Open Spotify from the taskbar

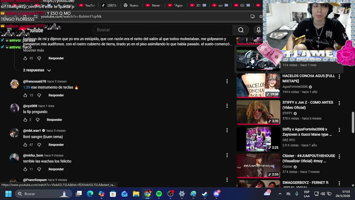click(x=159, y=194)
